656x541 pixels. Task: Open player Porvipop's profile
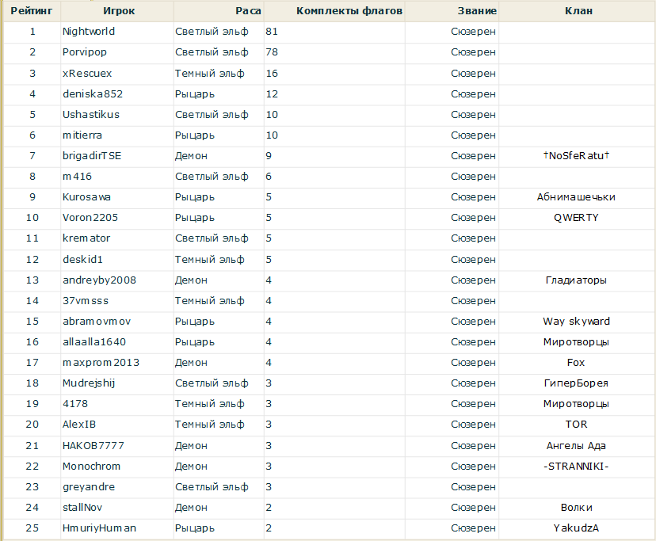(85, 52)
